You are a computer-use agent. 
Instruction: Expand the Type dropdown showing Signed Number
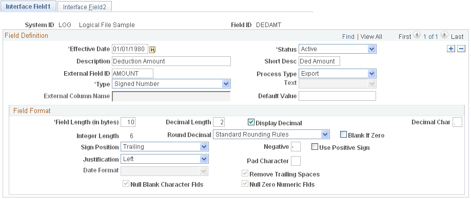pos(171,84)
